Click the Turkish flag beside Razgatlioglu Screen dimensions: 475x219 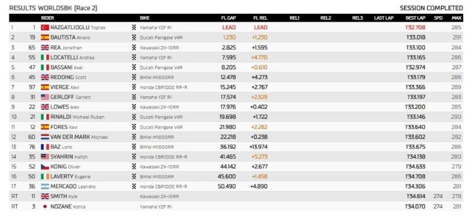[45, 28]
